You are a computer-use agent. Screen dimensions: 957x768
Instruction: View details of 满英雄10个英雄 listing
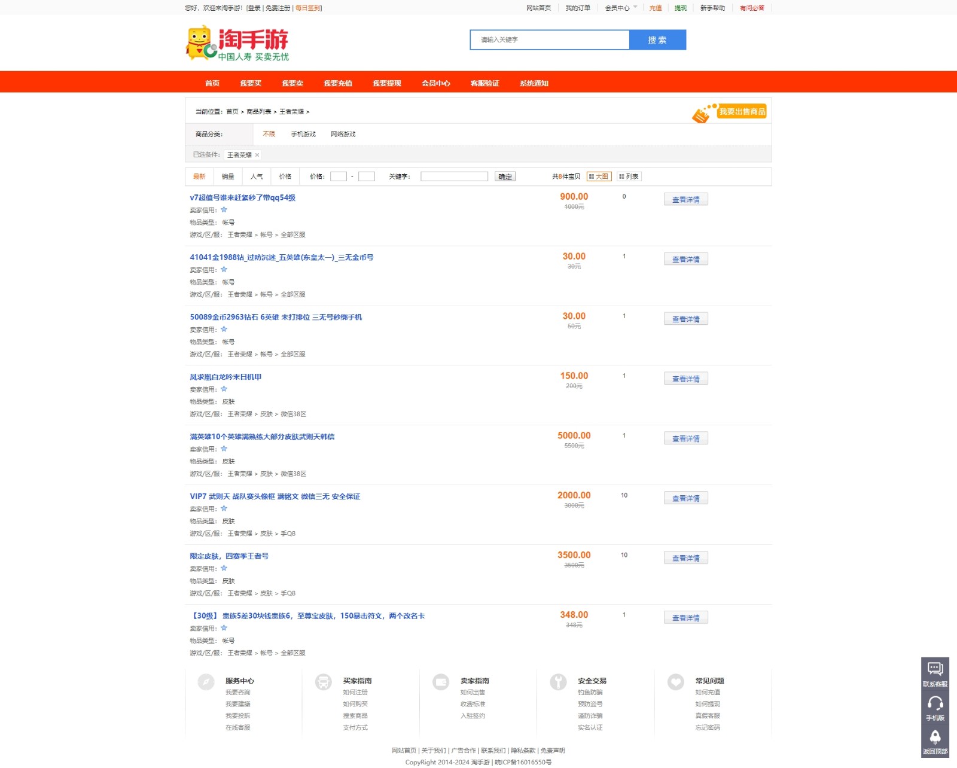(x=686, y=438)
